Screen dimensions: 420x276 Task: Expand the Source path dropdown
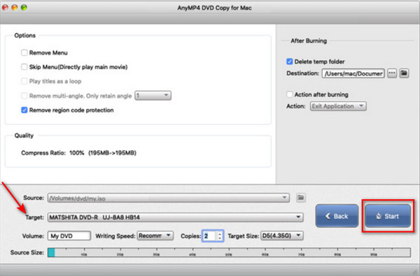(x=169, y=198)
